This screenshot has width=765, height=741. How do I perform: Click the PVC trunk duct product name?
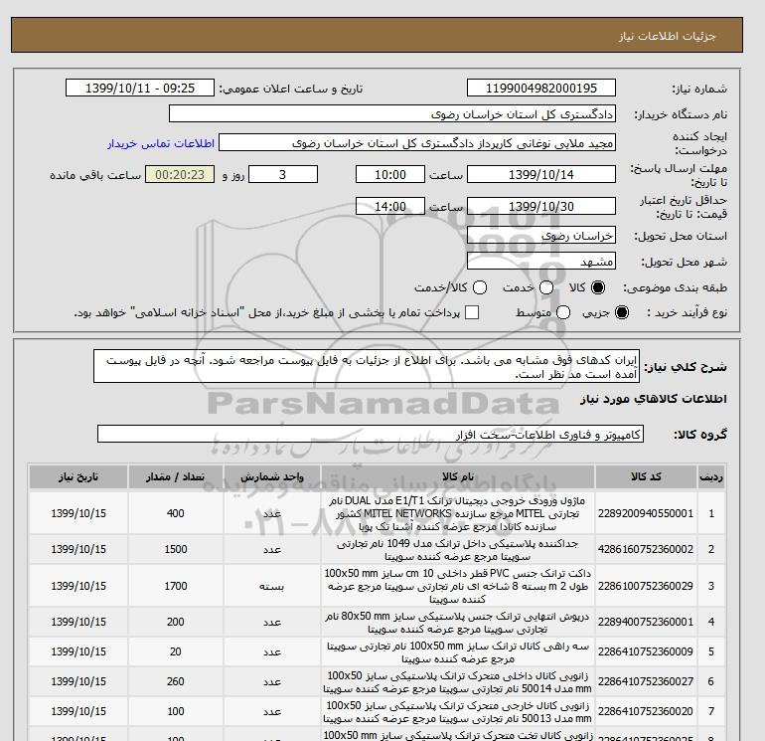pyautogui.click(x=458, y=586)
